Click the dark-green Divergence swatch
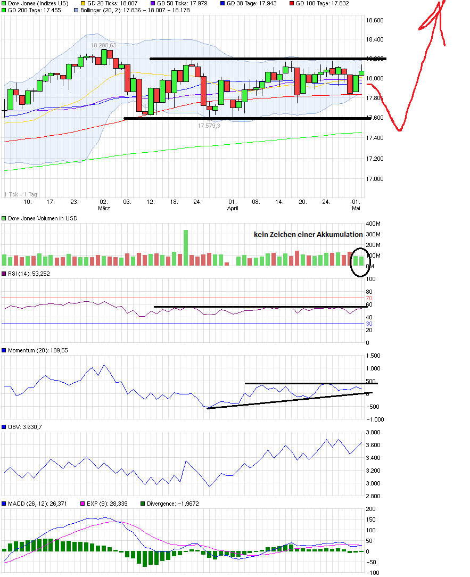 [x=143, y=504]
